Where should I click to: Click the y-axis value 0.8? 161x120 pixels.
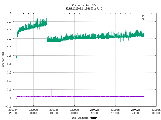(x=9, y=30)
